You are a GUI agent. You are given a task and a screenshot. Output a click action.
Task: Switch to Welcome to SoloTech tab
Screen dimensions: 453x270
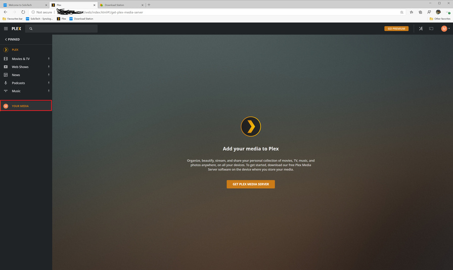[25, 5]
